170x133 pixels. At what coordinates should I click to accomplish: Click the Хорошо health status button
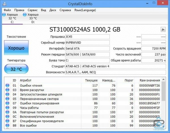[16, 48]
